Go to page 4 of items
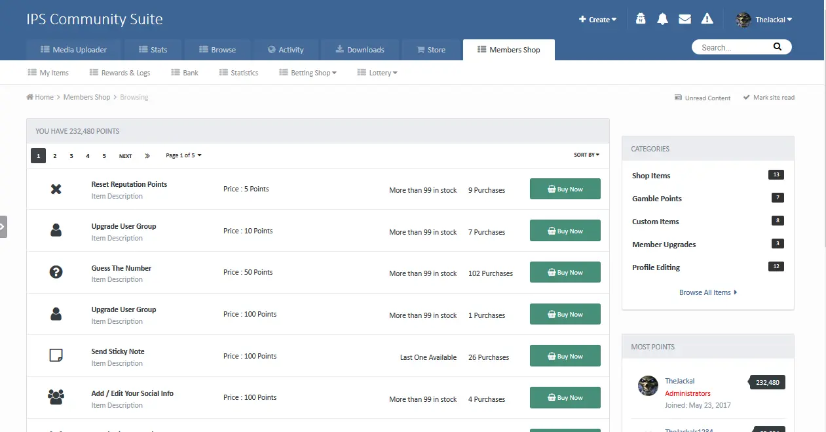This screenshot has width=826, height=432. (87, 156)
